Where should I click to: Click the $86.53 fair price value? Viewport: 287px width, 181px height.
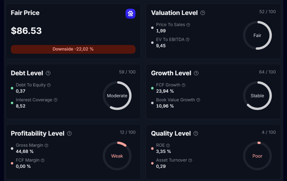(26, 31)
